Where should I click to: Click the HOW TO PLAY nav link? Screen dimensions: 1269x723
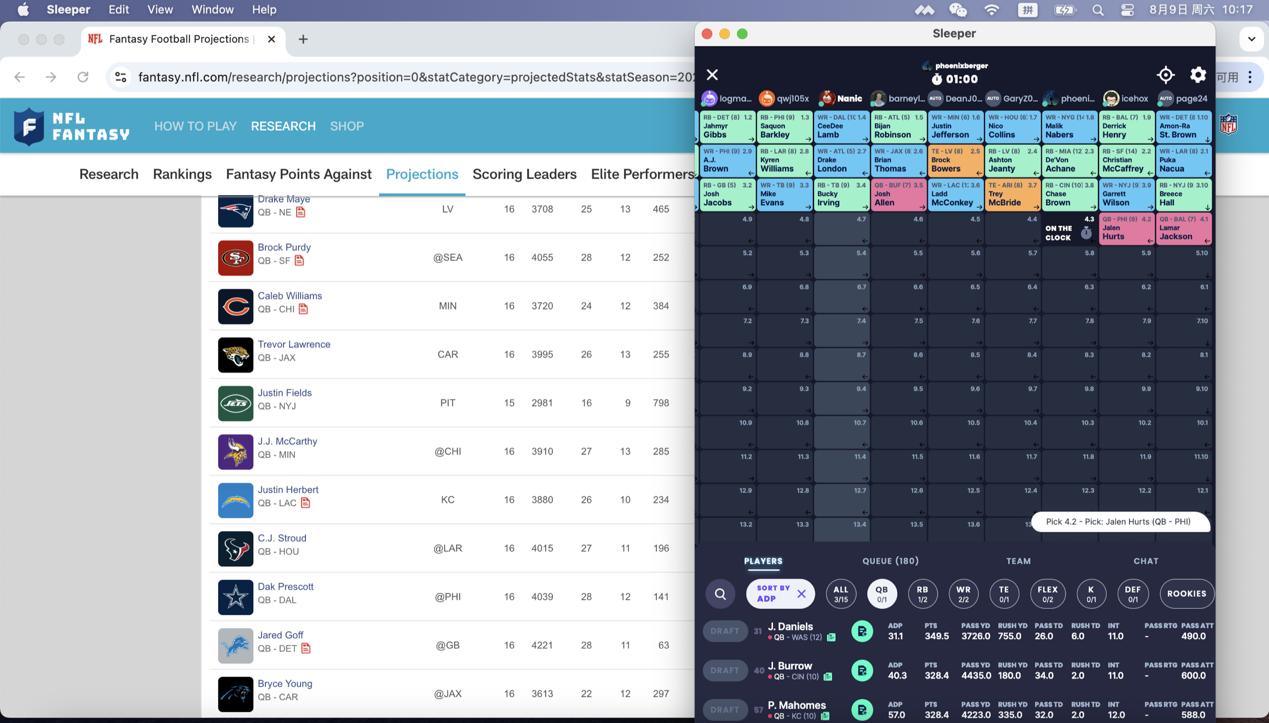coord(195,126)
